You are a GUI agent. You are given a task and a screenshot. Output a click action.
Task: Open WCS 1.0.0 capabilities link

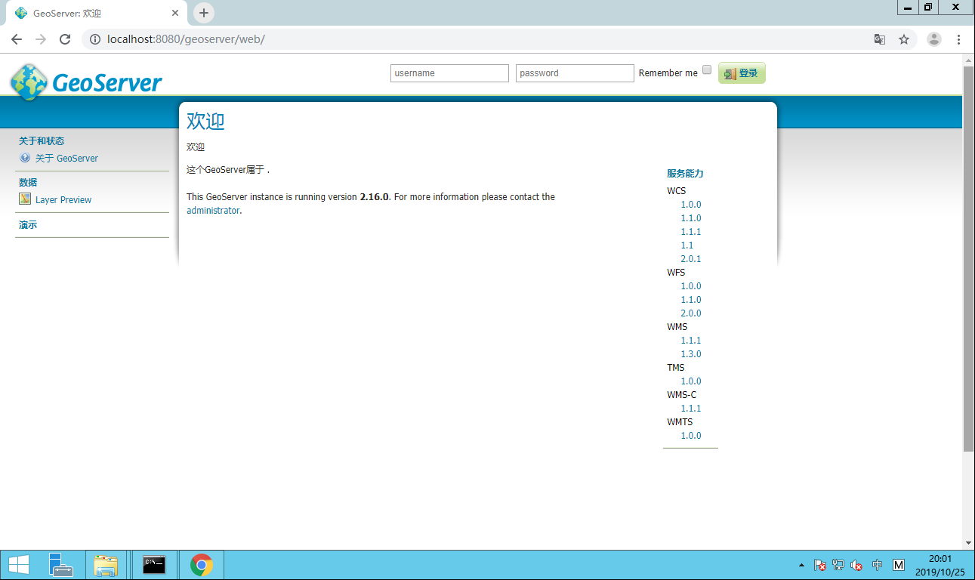click(x=691, y=205)
